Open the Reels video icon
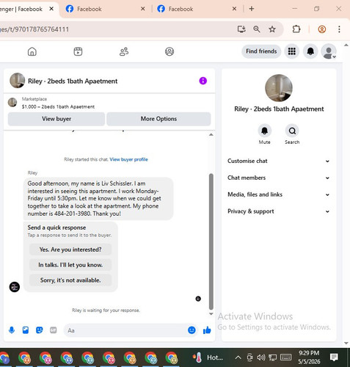The width and height of the screenshot is (350, 367). (78, 51)
